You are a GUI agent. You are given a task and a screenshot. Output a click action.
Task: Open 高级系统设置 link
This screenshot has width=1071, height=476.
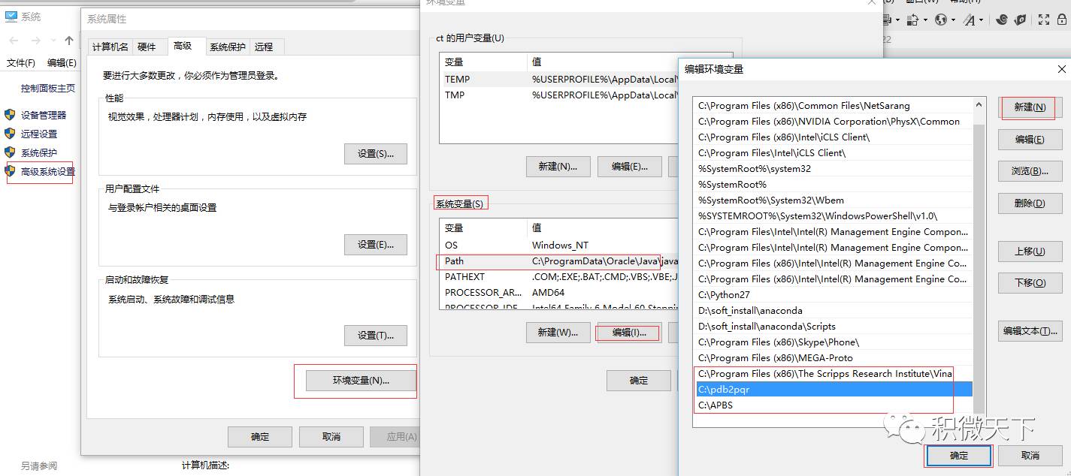tap(48, 171)
